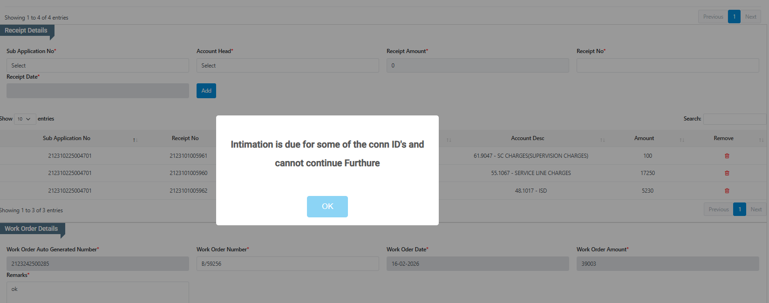The width and height of the screenshot is (769, 303).
Task: Sort the Account Desc column
Action: [x=602, y=140]
